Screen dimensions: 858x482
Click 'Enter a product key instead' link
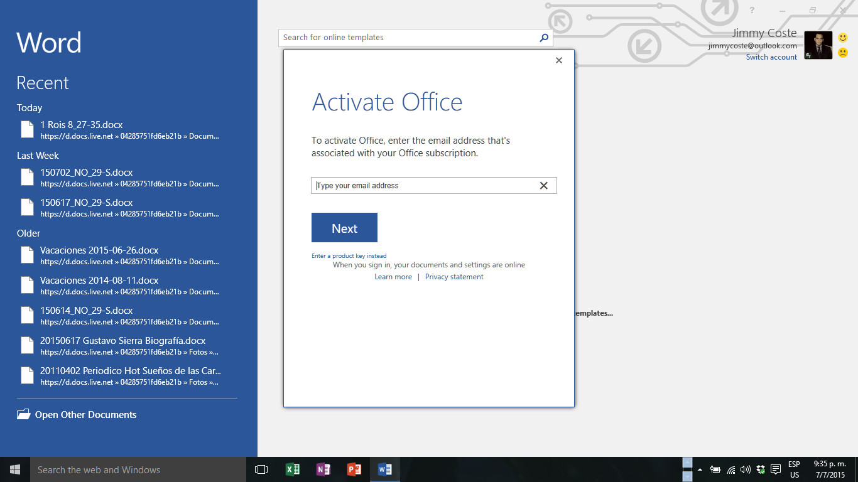349,256
